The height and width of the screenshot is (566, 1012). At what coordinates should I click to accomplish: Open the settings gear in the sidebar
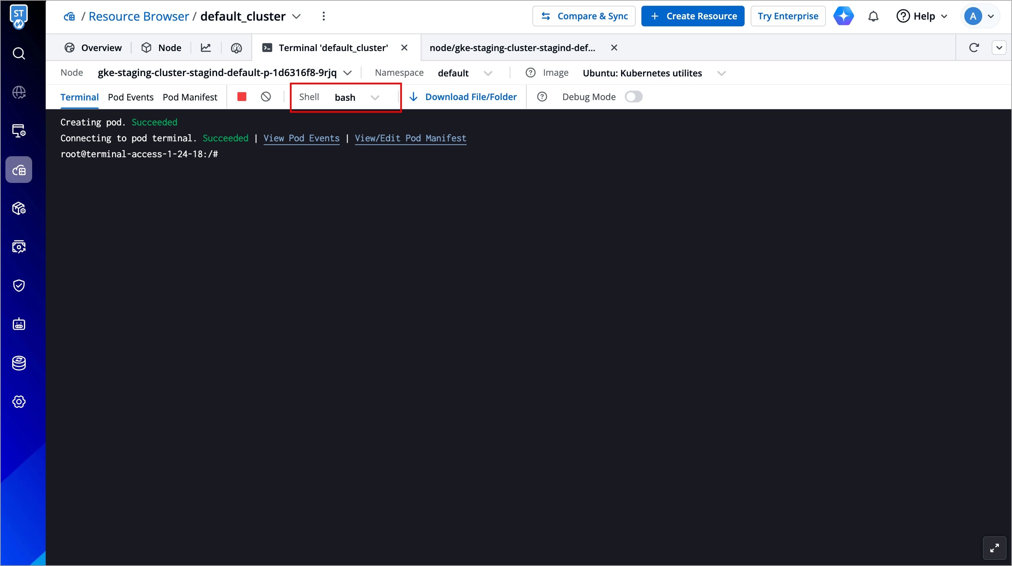(x=19, y=402)
